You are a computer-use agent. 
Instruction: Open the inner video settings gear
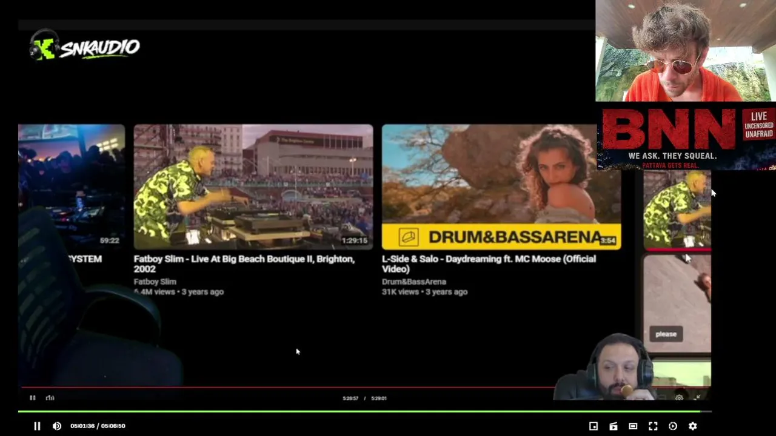(x=679, y=398)
